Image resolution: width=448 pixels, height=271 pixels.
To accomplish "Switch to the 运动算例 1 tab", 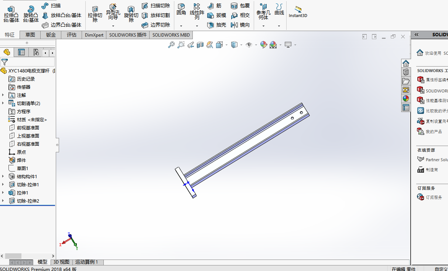I will [x=87, y=262].
